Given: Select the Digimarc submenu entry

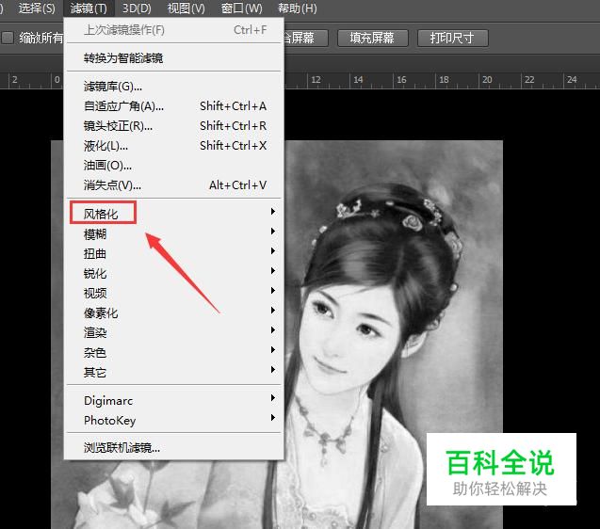Looking at the screenshot, I should click(174, 400).
